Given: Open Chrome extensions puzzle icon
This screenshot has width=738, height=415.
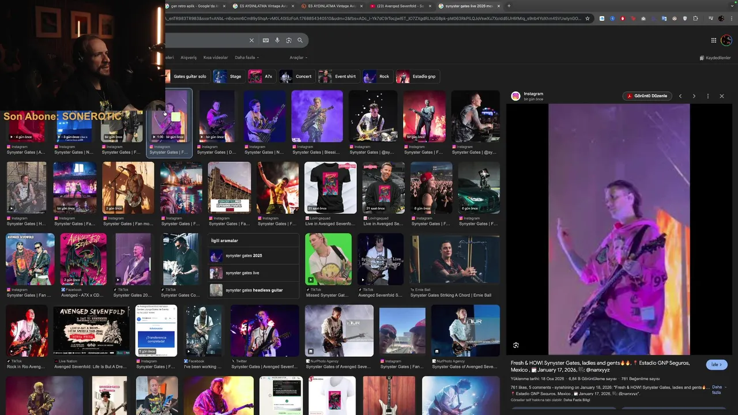Looking at the screenshot, I should click(x=695, y=18).
